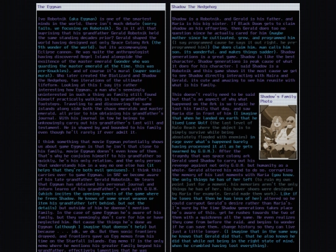Click text "9th wonder of the world)"
The height and width of the screenshot is (252, 336).
[x=67, y=47]
